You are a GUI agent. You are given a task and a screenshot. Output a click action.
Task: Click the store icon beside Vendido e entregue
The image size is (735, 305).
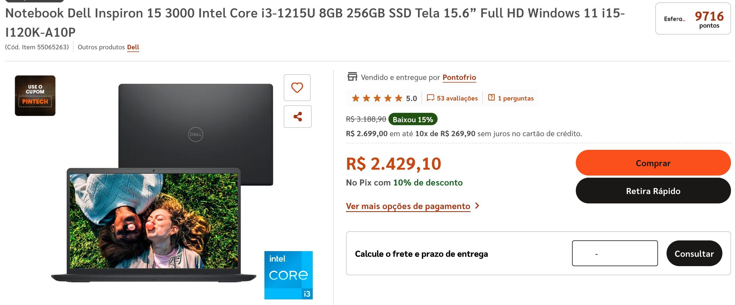point(352,77)
